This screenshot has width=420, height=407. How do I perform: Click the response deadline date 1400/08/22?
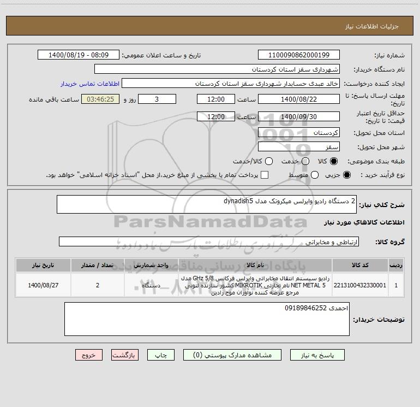coord(299,99)
